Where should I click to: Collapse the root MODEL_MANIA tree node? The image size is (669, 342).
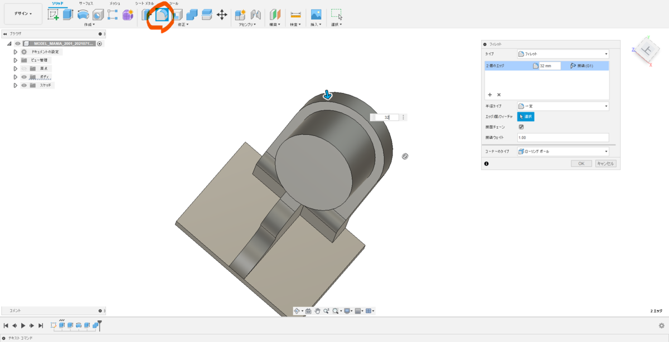(x=9, y=43)
